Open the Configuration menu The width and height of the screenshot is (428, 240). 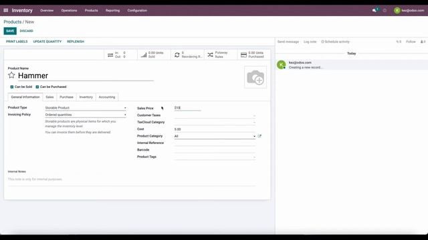point(137,11)
